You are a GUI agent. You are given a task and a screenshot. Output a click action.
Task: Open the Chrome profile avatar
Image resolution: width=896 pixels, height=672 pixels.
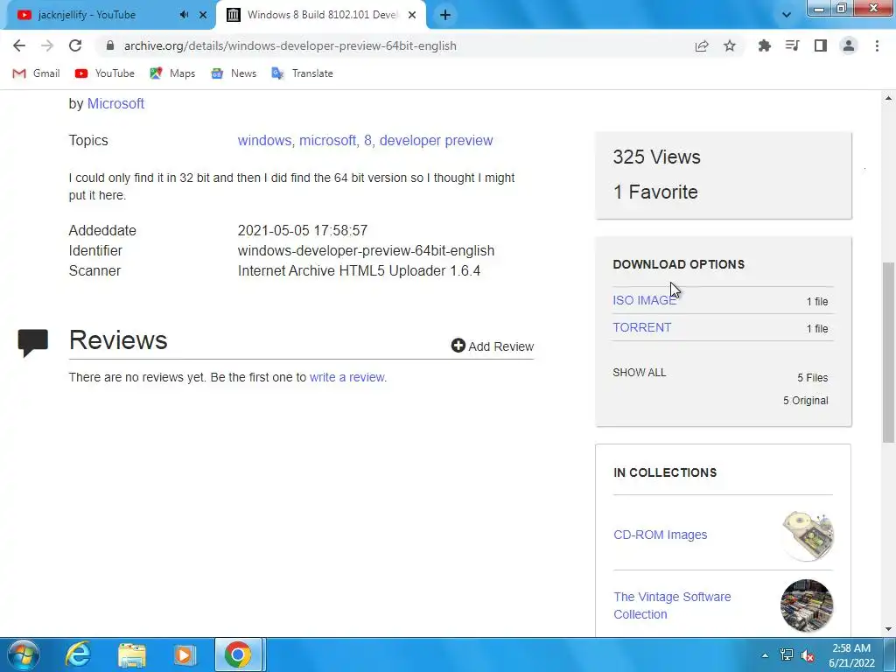tap(849, 45)
